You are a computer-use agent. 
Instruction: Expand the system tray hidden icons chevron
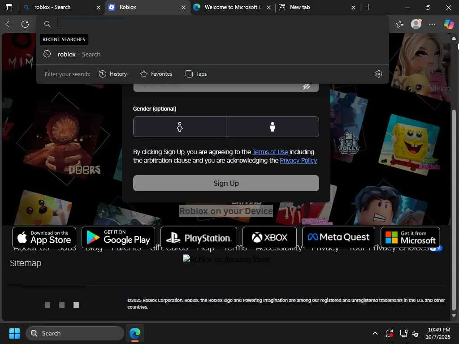click(x=375, y=333)
